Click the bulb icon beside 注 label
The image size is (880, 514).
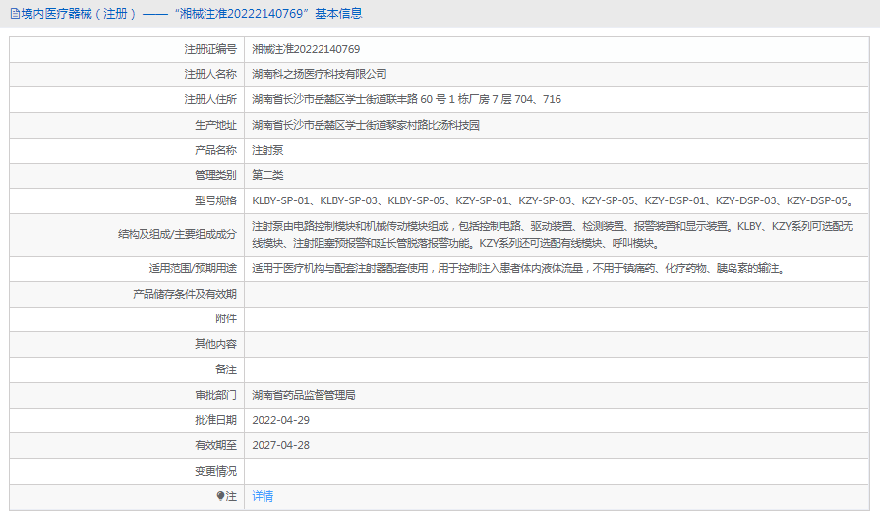point(220,496)
